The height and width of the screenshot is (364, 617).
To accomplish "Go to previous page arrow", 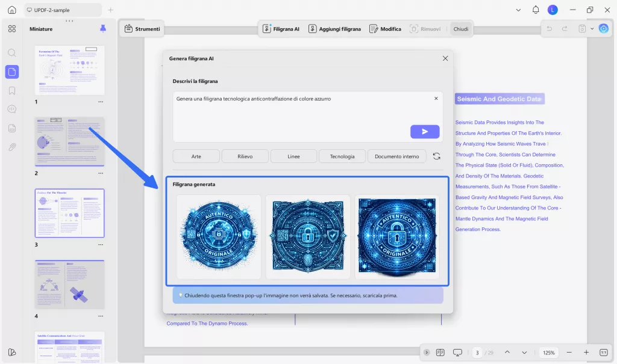I will [x=507, y=352].
